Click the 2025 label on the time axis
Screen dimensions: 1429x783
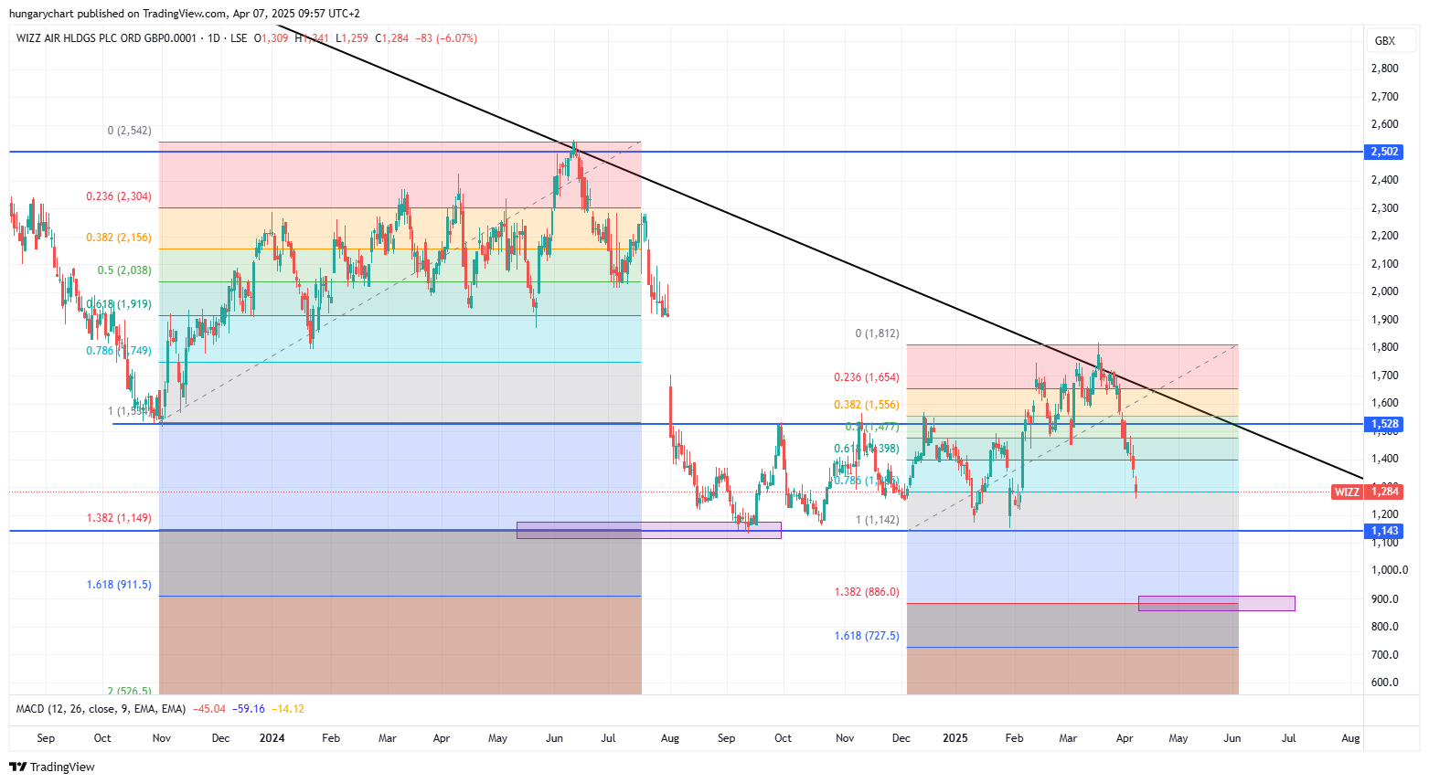pos(955,738)
